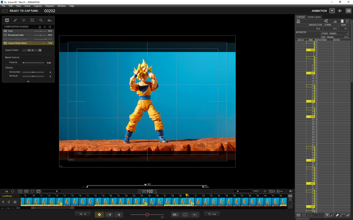Switch to the Guide Layers tab
The image size is (353, 220).
coord(314,17)
